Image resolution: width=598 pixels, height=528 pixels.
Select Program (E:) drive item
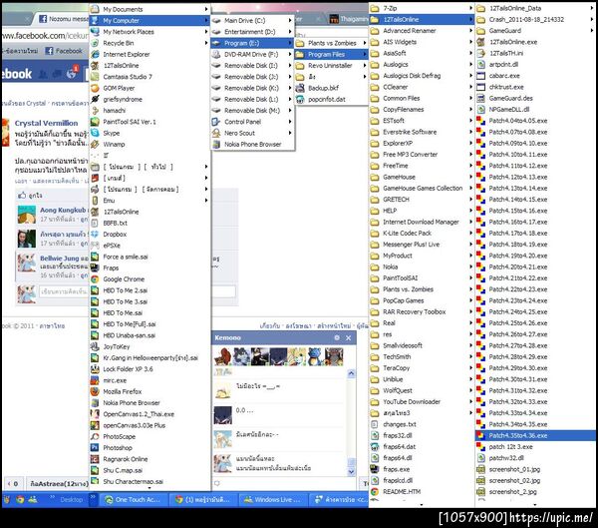coord(252,43)
